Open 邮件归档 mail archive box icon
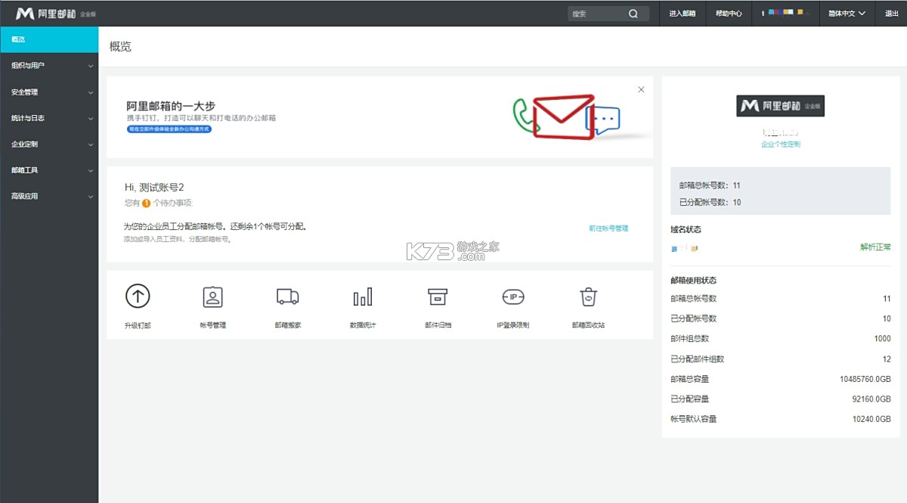 point(438,297)
